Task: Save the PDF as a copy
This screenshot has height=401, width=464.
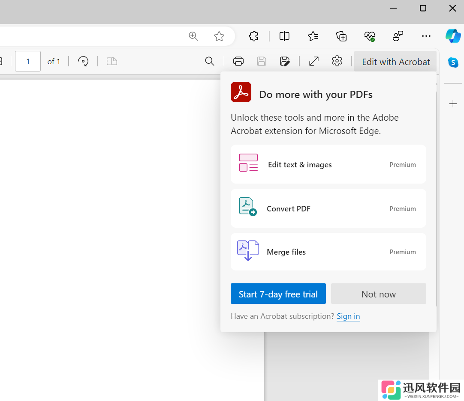Action: pyautogui.click(x=285, y=61)
